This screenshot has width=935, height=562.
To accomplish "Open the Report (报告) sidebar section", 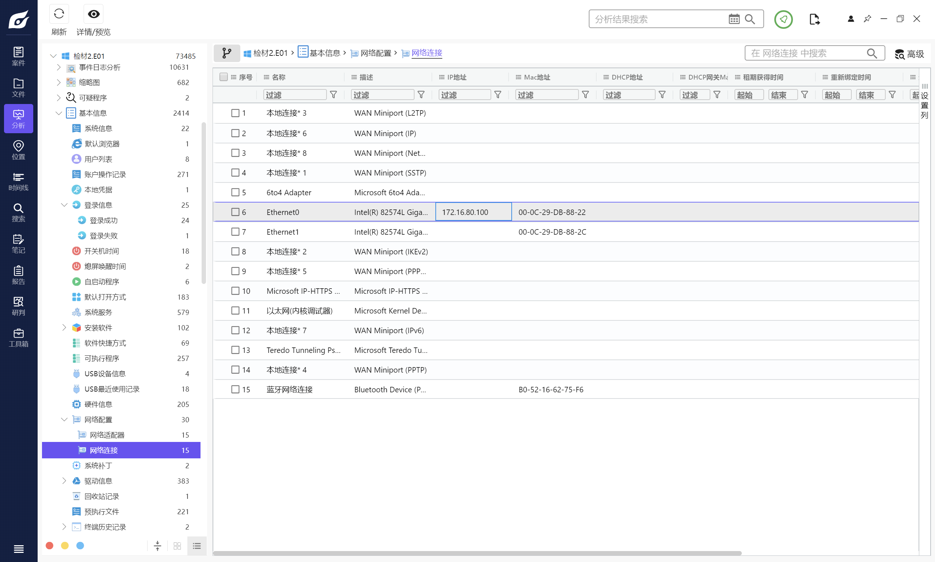I will (x=19, y=275).
